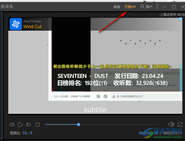This screenshot has width=185, height=141.
Task: Open the 账户 account menu
Action: tap(146, 7)
